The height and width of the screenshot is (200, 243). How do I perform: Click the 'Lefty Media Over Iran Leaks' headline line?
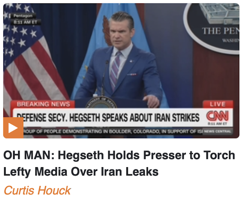(81, 172)
